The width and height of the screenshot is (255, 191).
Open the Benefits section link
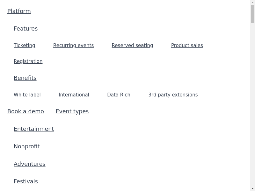25,78
